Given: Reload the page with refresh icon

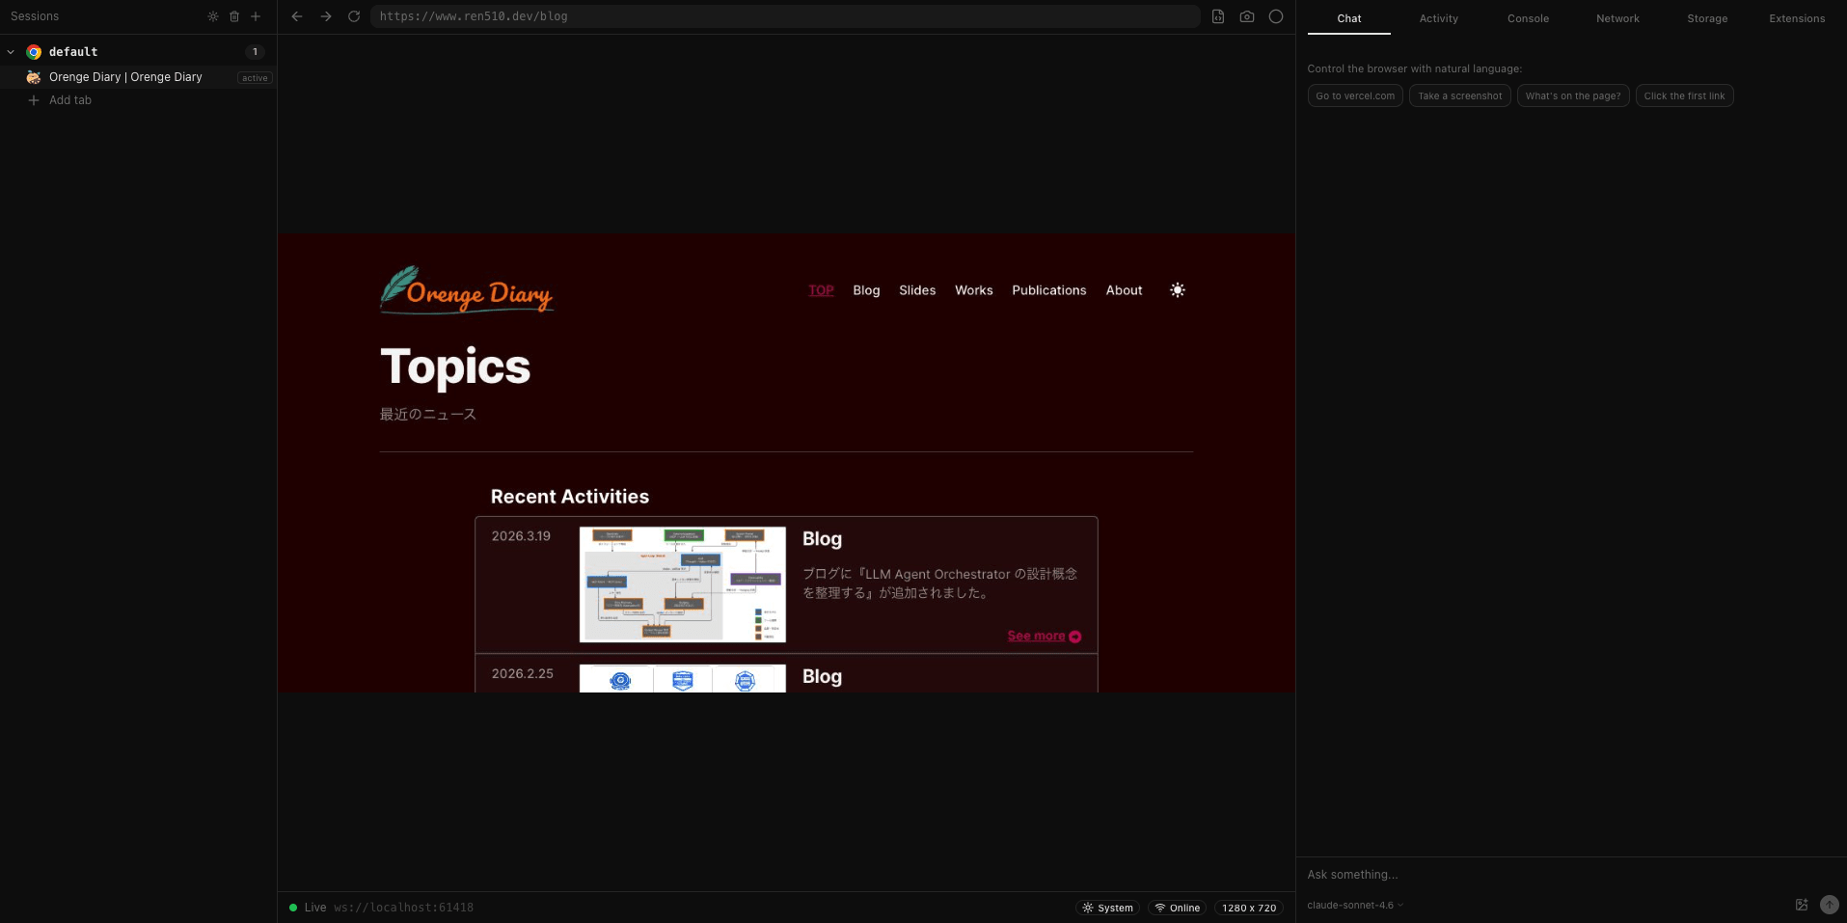Looking at the screenshot, I should pos(354,16).
